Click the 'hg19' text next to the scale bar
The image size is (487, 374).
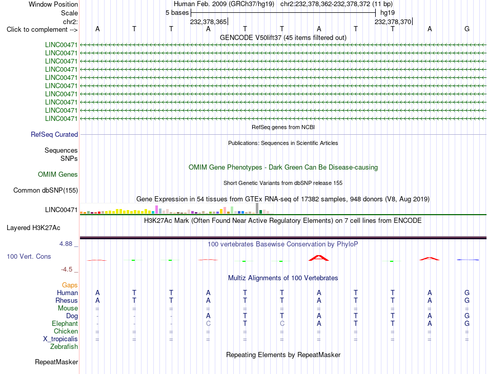388,13
